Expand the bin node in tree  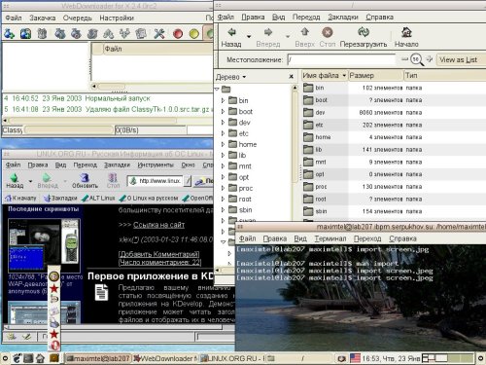coord(223,100)
